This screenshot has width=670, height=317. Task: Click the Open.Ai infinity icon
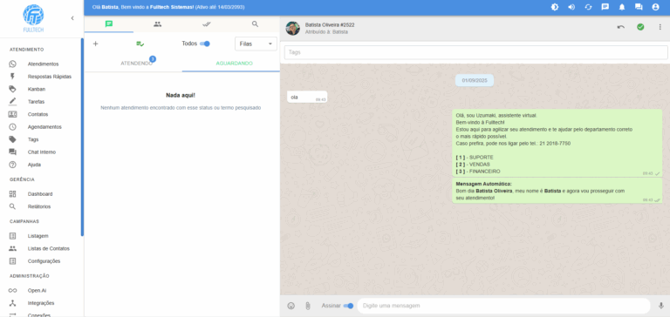[x=12, y=290]
